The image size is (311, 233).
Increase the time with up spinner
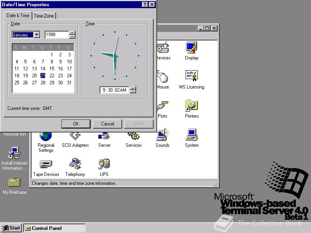pos(133,88)
